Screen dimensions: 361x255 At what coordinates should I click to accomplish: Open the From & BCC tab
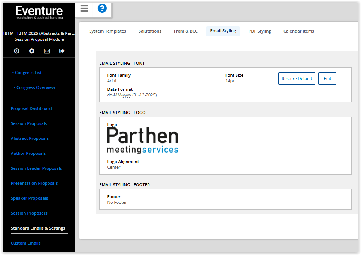click(x=186, y=31)
